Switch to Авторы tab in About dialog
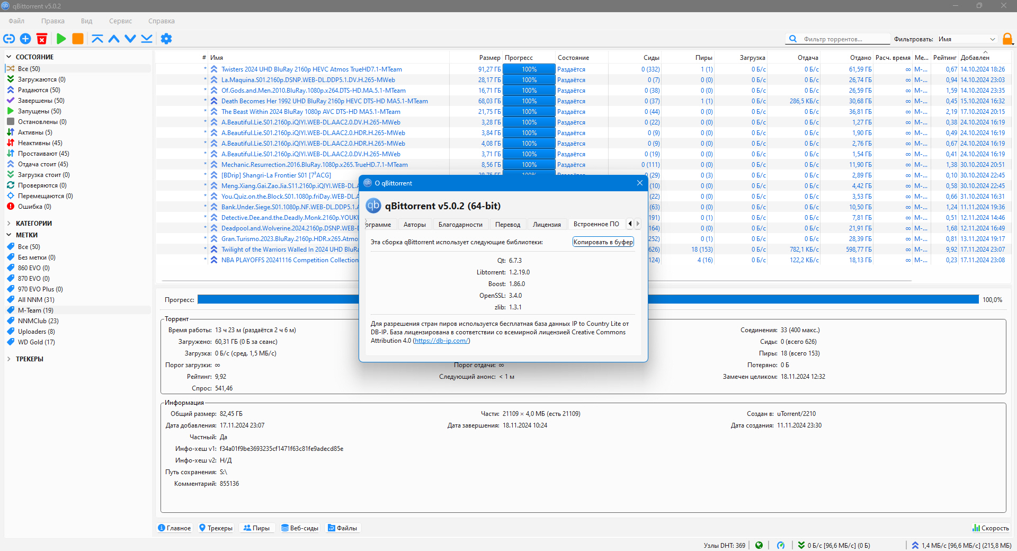Image resolution: width=1017 pixels, height=551 pixels. pos(415,225)
